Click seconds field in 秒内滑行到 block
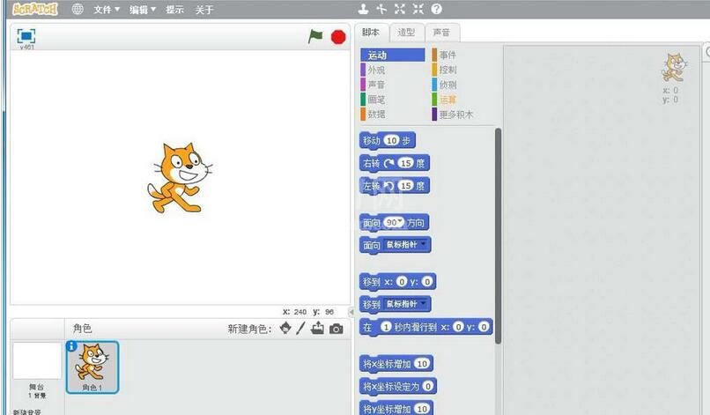Viewport: 710px width, 415px height. pyautogui.click(x=385, y=327)
